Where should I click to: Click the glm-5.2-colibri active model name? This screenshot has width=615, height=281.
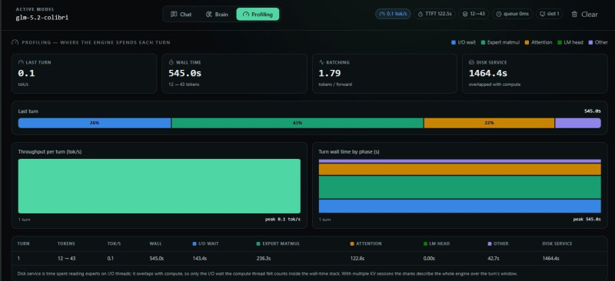(42, 18)
